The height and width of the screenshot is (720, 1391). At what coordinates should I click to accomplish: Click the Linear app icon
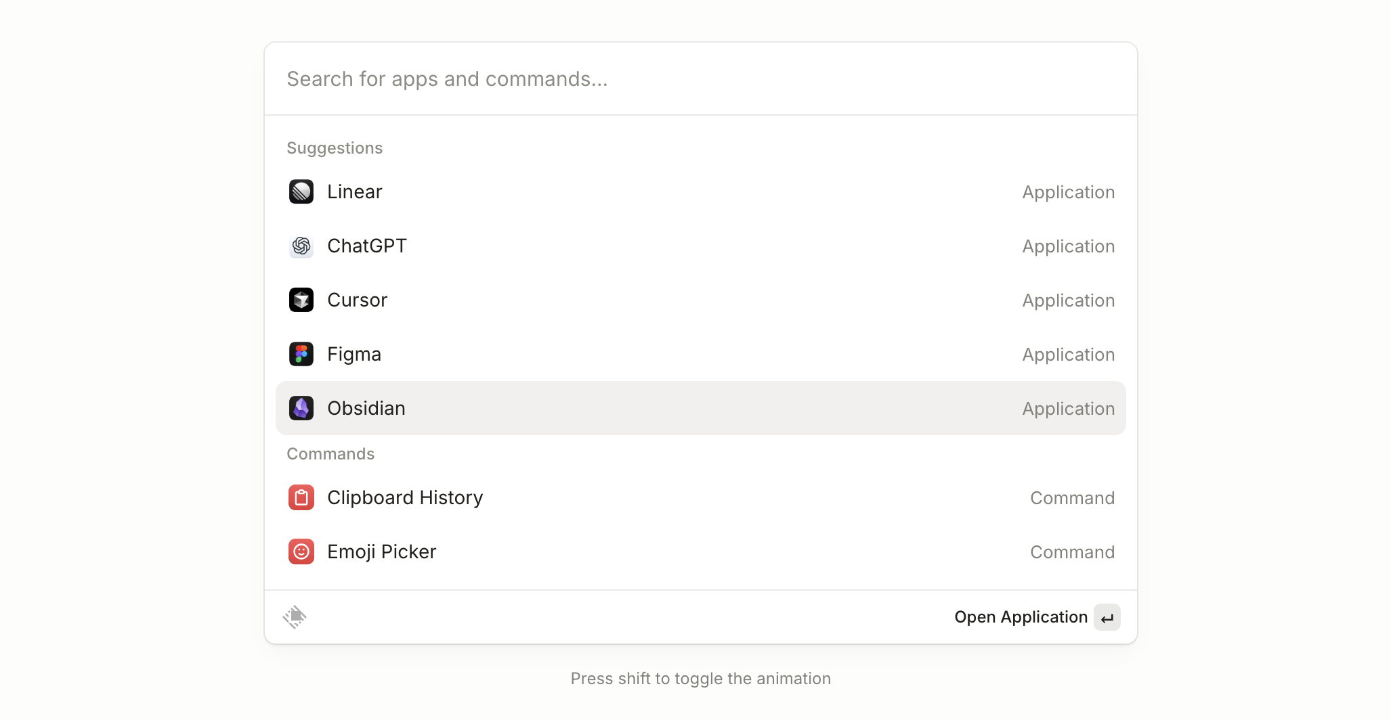click(x=301, y=192)
